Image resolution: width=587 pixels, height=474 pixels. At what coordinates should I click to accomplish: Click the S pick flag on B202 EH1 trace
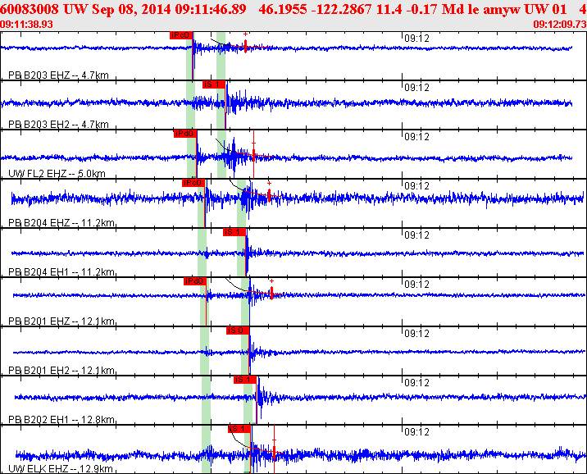(x=245, y=380)
